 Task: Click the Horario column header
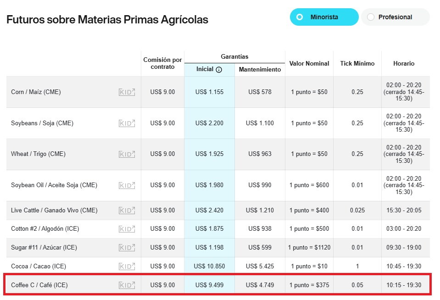pyautogui.click(x=404, y=64)
